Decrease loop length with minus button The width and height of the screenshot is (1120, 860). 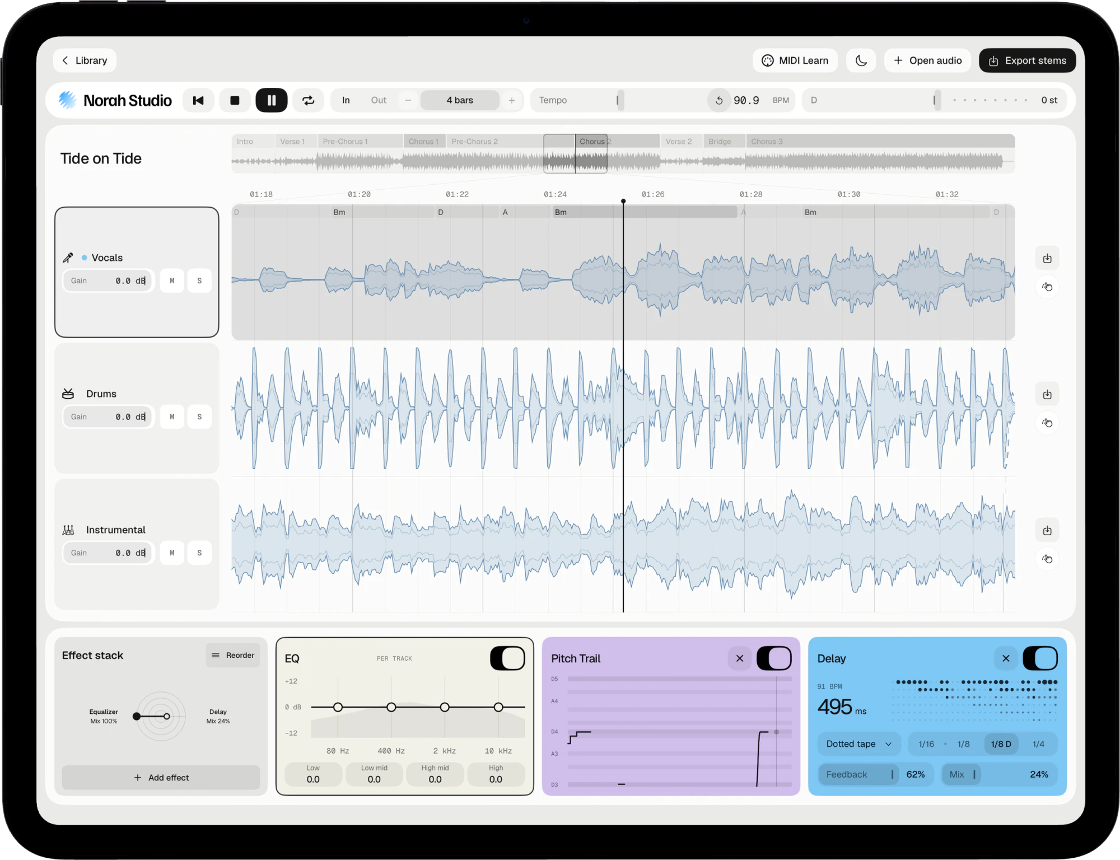tap(408, 100)
